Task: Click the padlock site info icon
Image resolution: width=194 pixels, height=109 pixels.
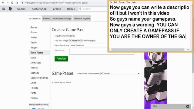Action: tap(22, 3)
